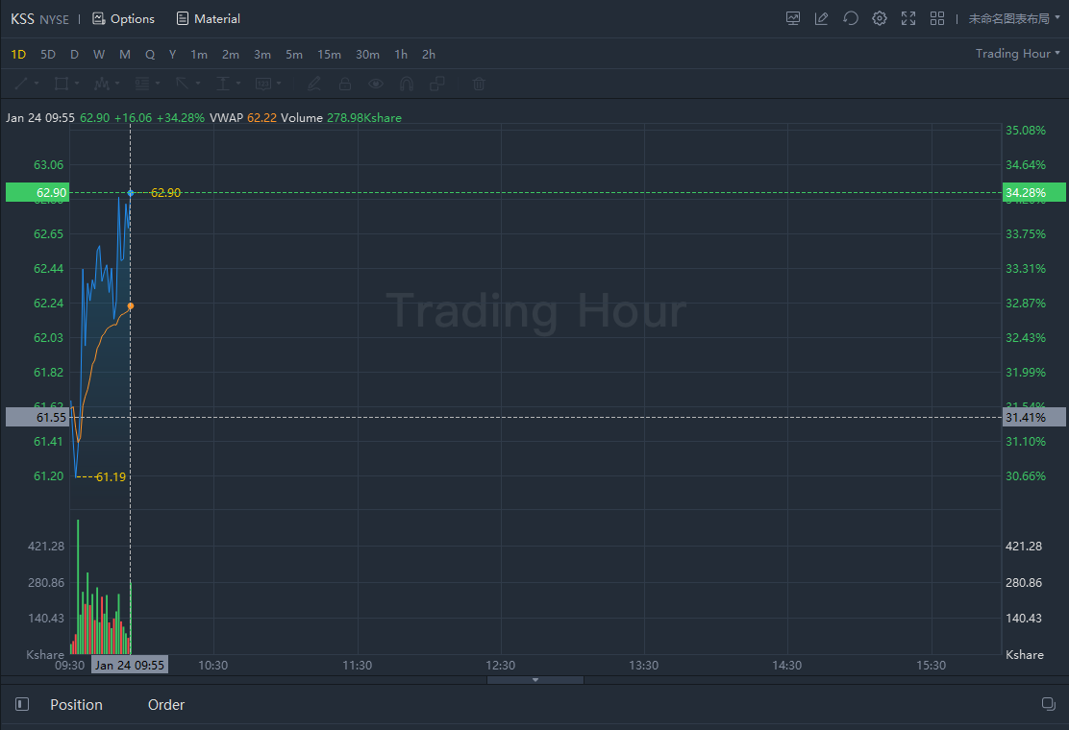Select the arrow annotation tool
The width and height of the screenshot is (1069, 730).
[x=182, y=84]
